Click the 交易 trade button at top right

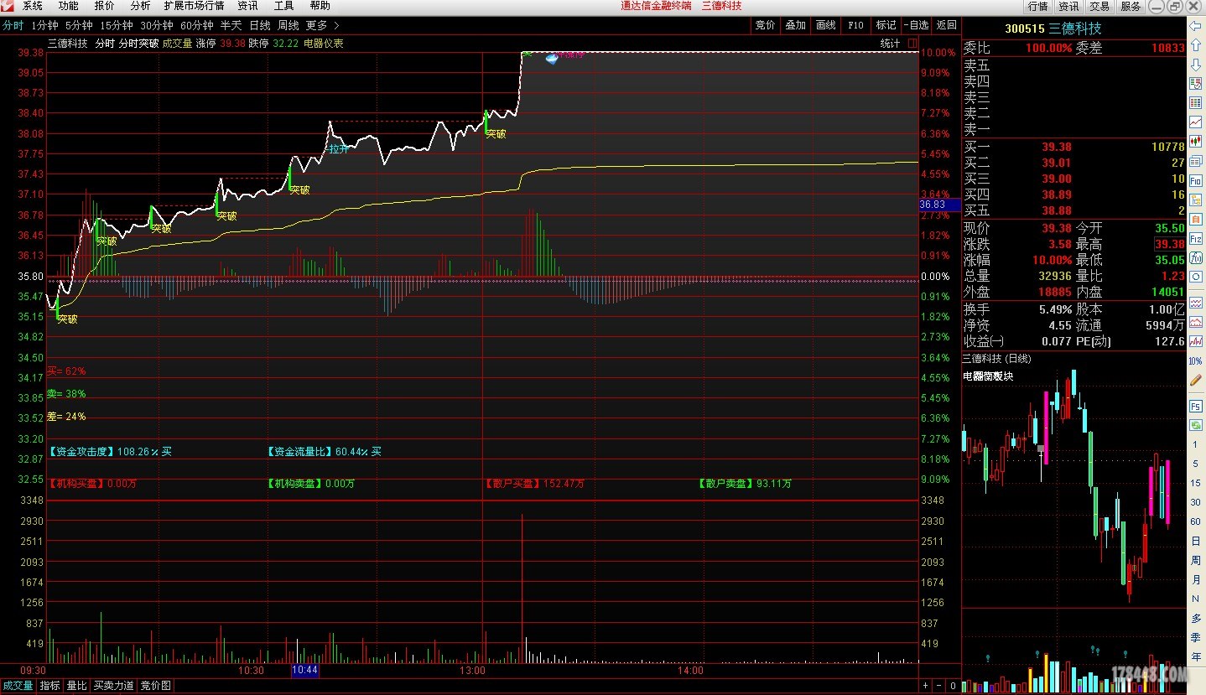(x=1099, y=6)
